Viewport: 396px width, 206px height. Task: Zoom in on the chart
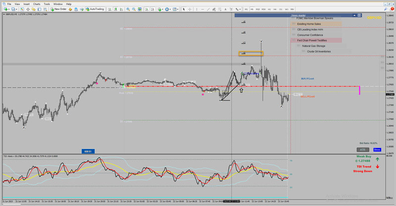(x=128, y=9)
